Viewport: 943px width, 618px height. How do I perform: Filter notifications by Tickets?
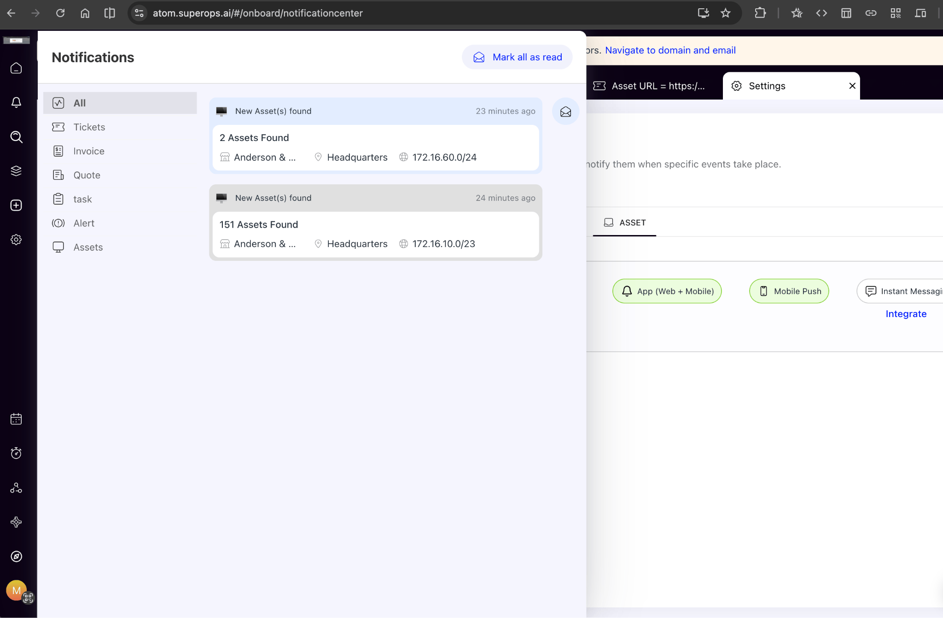(x=89, y=127)
